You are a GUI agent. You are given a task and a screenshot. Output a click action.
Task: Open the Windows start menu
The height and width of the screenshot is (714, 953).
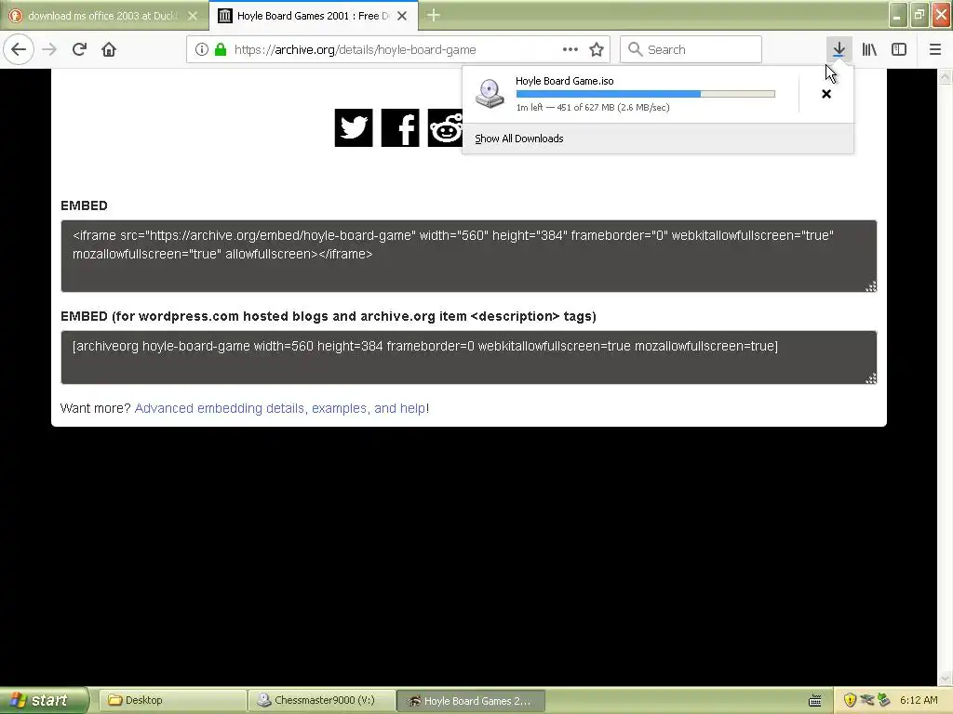tap(43, 700)
